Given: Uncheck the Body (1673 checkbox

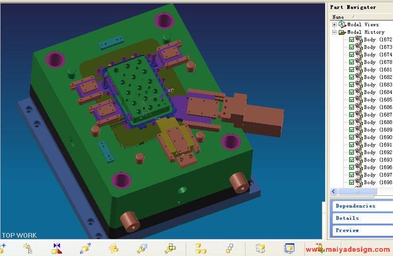Looking at the screenshot, I should pos(352,47).
